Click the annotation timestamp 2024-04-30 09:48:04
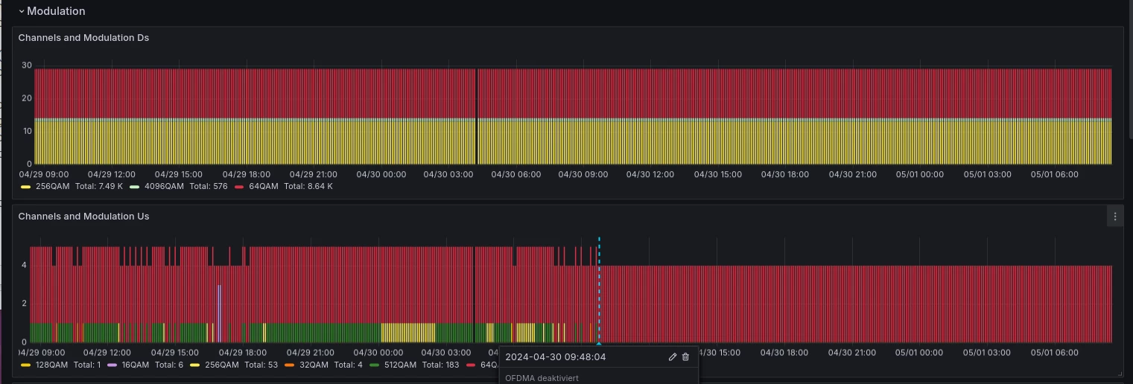Viewport: 1133px width, 384px height. [x=555, y=357]
